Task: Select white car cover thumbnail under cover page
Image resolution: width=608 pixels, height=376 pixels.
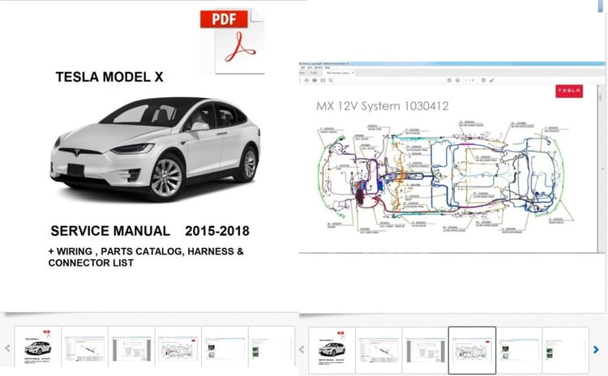Action: point(38,346)
